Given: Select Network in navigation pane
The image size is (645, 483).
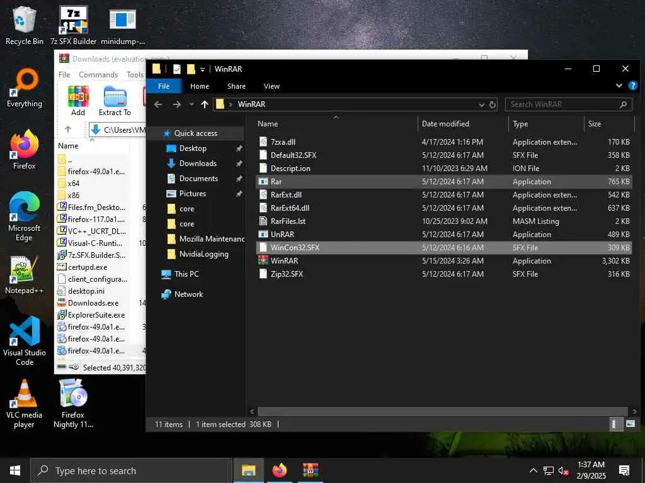Looking at the screenshot, I should tap(188, 294).
